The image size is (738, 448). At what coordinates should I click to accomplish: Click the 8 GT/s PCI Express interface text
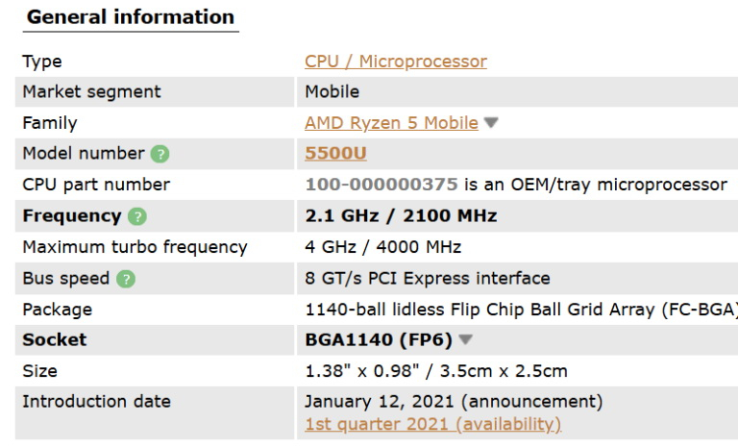[427, 279]
